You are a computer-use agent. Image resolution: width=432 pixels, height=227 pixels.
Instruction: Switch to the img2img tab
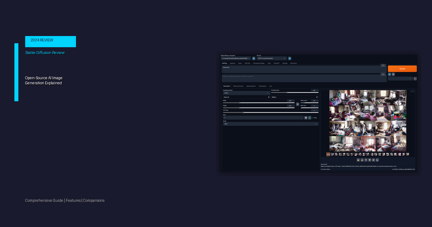233,63
